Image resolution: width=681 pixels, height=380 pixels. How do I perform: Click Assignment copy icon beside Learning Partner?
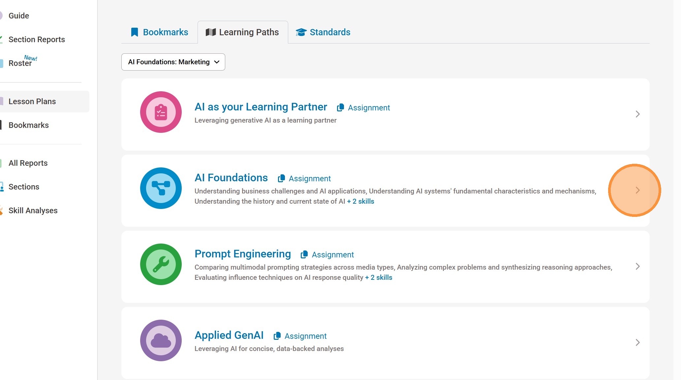tap(340, 107)
